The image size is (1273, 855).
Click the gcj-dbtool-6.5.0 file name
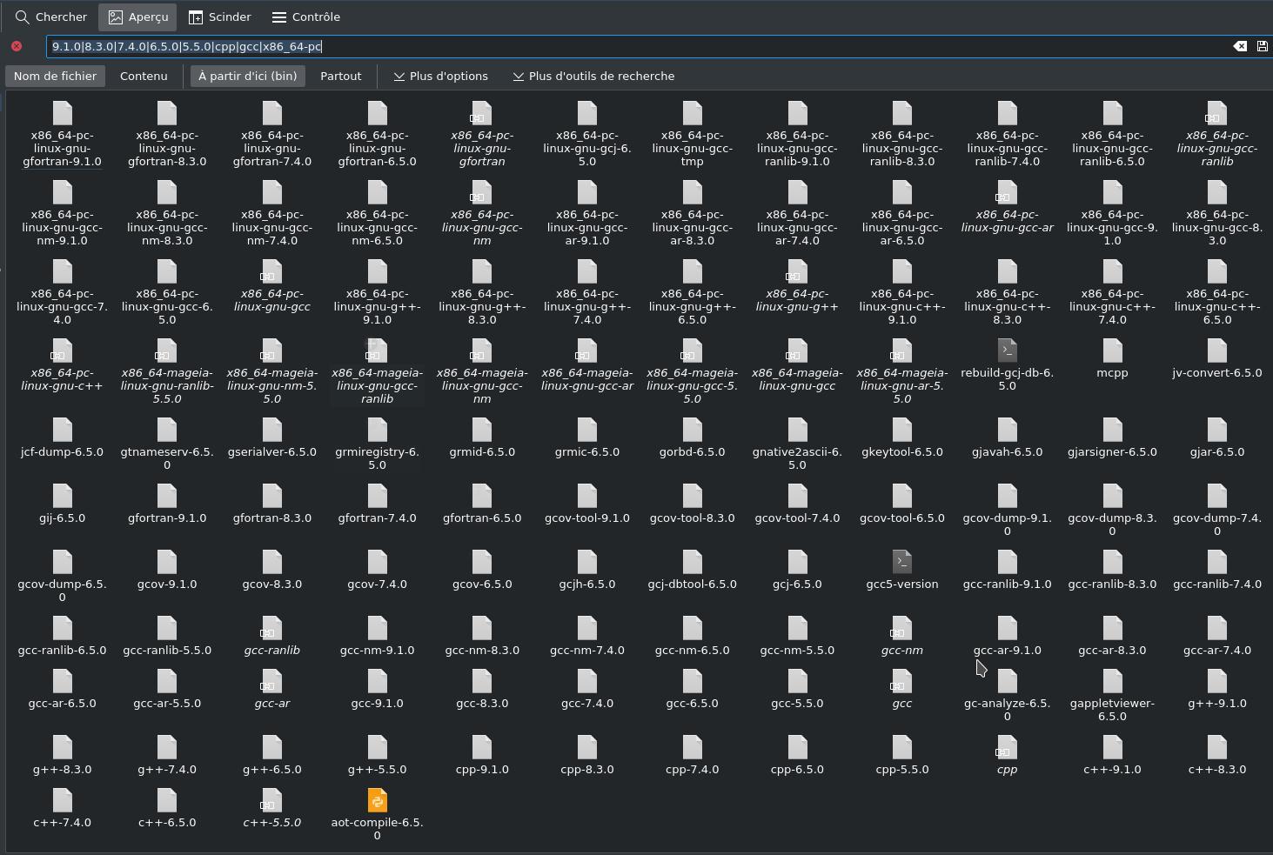[692, 584]
